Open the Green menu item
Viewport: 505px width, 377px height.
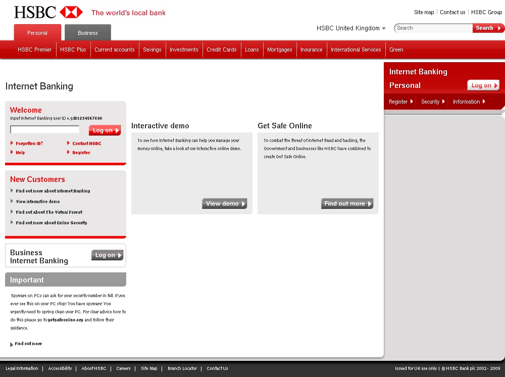(396, 50)
